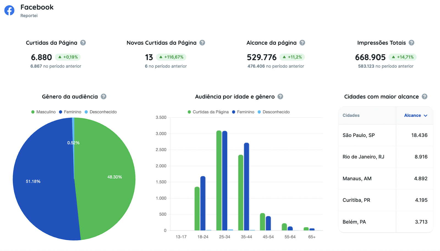Click green bar for 25-34 age group
The image size is (440, 251).
pos(219,180)
